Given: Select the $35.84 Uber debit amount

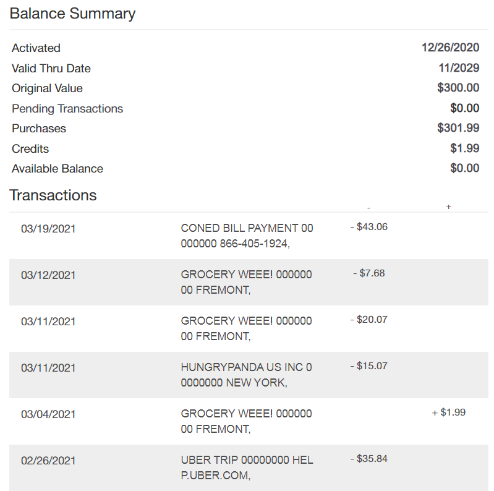Looking at the screenshot, I should 369,459.
